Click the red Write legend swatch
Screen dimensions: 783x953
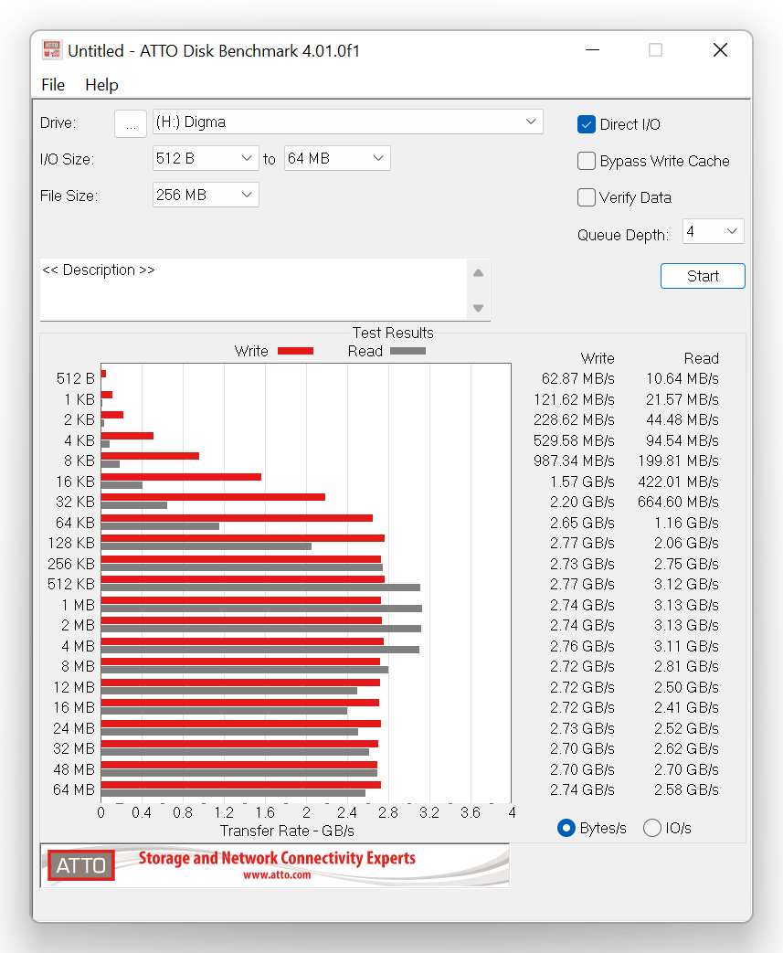[x=295, y=351]
